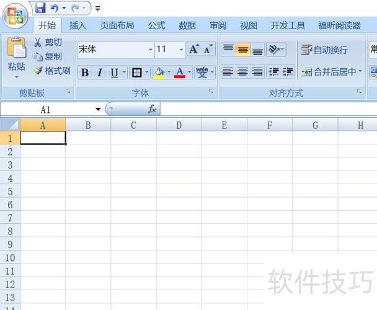377x310 pixels.
Task: Click the Name Box showing A1
Action: 46,110
